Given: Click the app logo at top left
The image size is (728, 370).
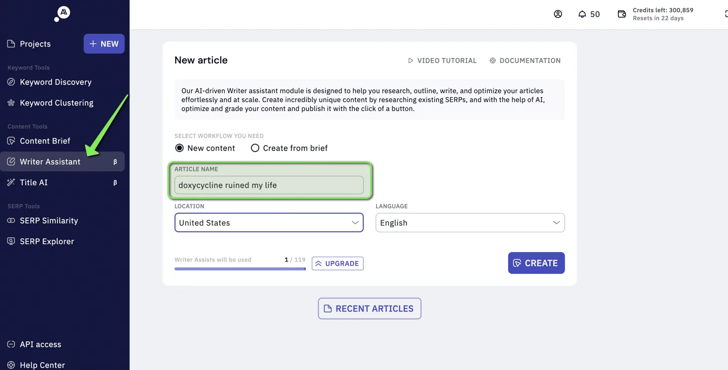Looking at the screenshot, I should (63, 14).
